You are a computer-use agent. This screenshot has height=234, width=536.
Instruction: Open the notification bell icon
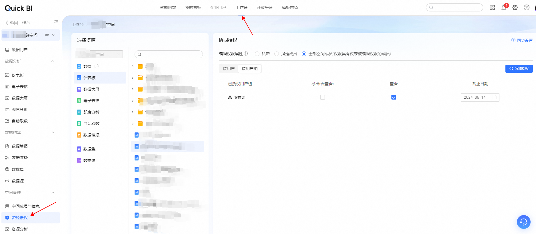(x=503, y=8)
